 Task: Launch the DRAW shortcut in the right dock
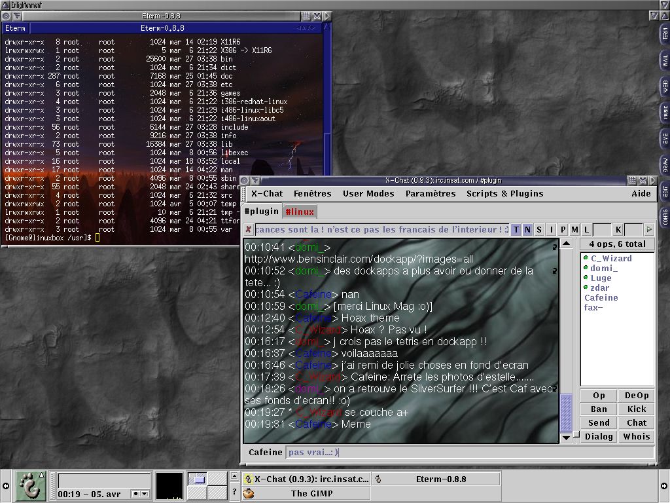[665, 165]
